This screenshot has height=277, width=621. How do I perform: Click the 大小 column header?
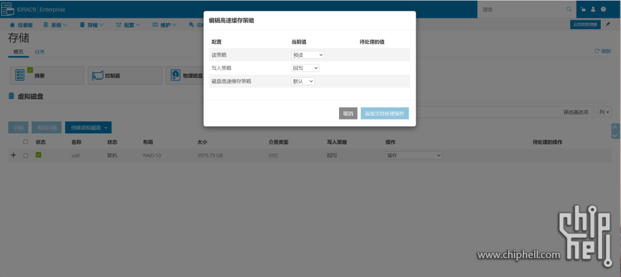click(202, 142)
